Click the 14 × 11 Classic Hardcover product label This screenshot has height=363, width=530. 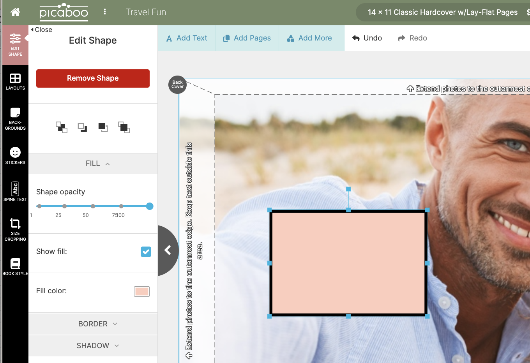(443, 12)
